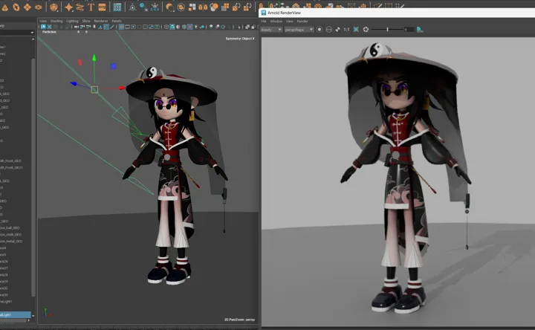Toggle viewport Shadows icon
This screenshot has width=535, height=330.
click(x=202, y=27)
